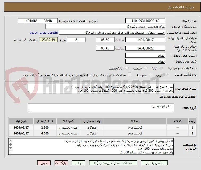Select the 'کالا/خدمت' radio button
Viewport: 201px width, 170px height.
(127, 68)
